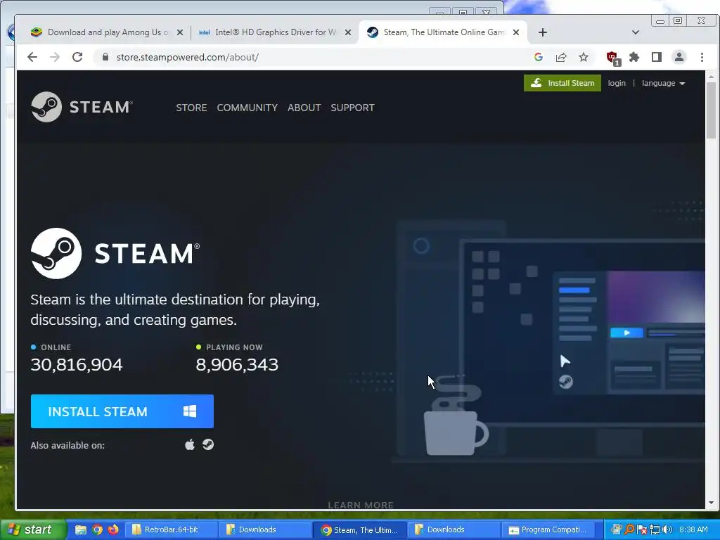This screenshot has width=720, height=540.
Task: Close the Among Us download tab
Action: 180,32
